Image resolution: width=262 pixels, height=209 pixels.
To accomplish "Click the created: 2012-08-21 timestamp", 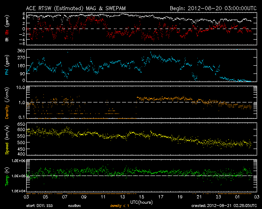I will 224,206.
